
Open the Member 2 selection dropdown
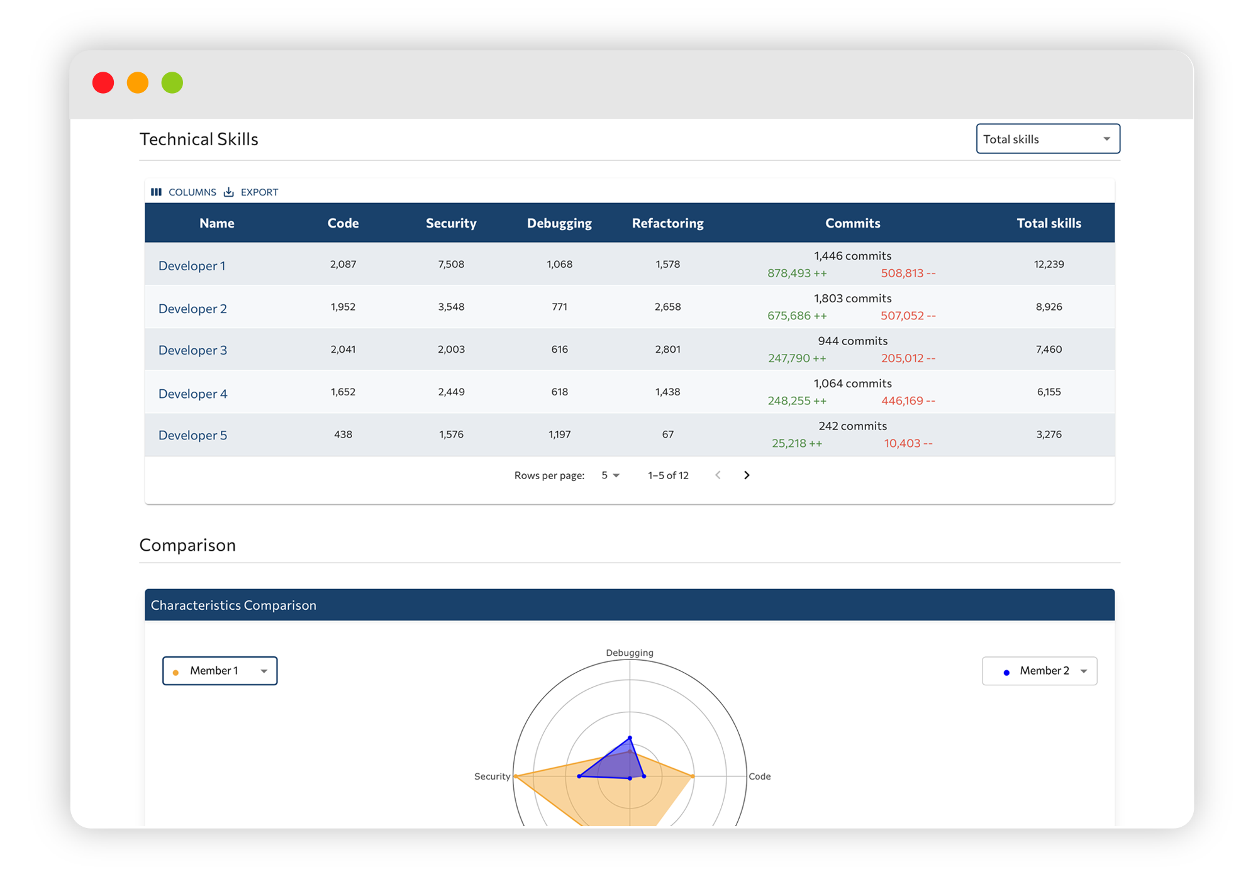click(x=1039, y=671)
